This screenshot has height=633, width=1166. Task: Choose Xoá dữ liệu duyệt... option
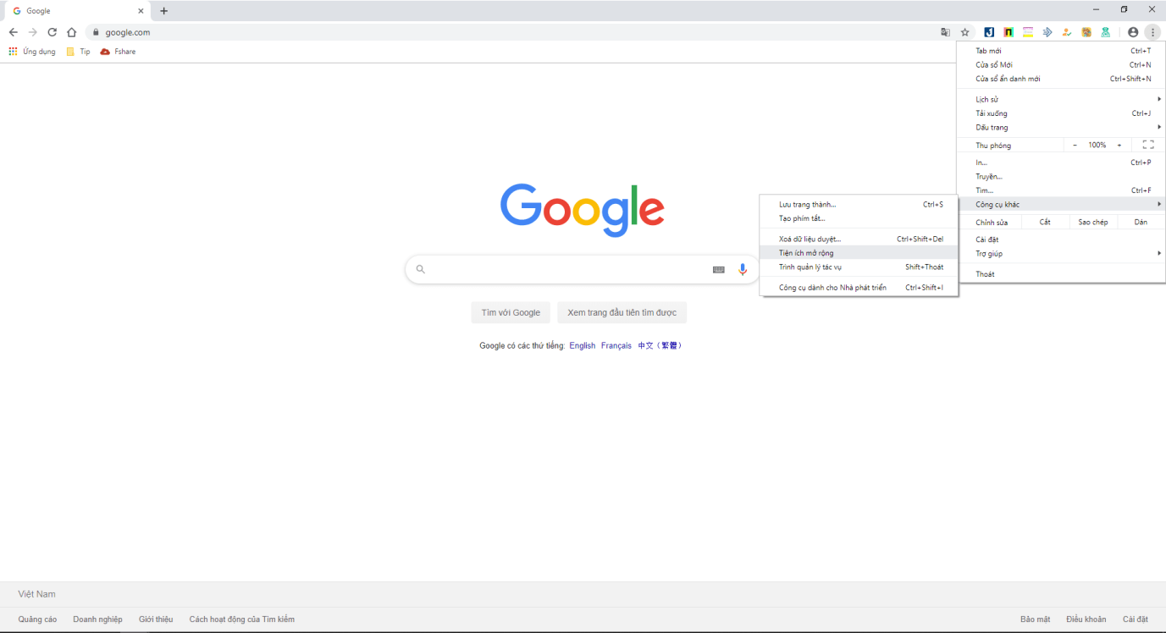tap(859, 239)
